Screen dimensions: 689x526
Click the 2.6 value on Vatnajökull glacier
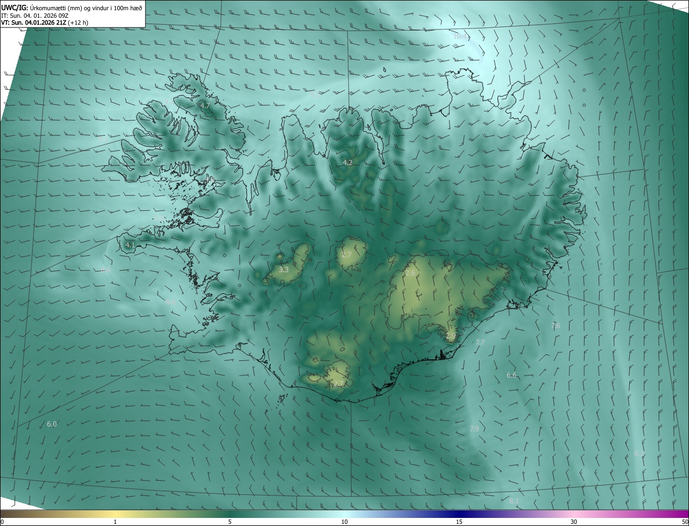[x=410, y=273]
